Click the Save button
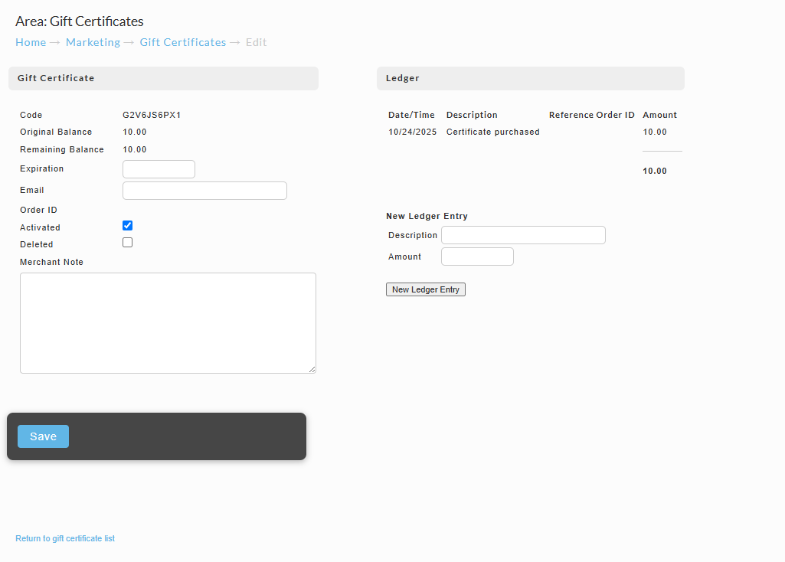Viewport: 785px width, 562px height. click(x=43, y=436)
